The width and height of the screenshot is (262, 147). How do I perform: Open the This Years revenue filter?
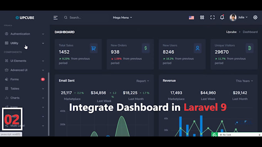click(x=244, y=81)
